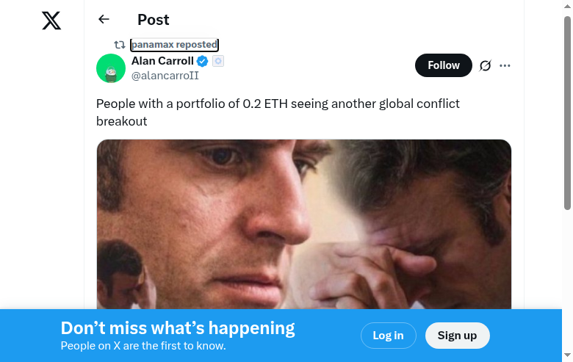The image size is (573, 362).
Task: Click the X logo home icon
Action: pyautogui.click(x=51, y=21)
